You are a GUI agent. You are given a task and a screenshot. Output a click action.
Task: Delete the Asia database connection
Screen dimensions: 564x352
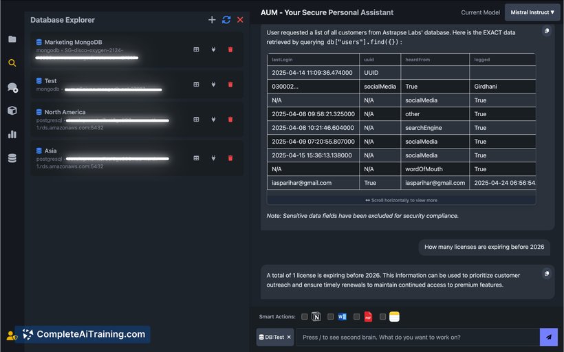pyautogui.click(x=230, y=158)
